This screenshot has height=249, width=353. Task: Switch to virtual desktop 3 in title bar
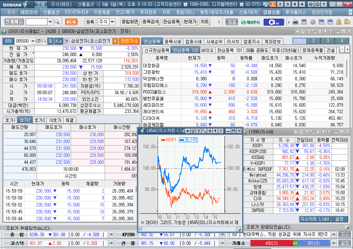click(287, 4)
